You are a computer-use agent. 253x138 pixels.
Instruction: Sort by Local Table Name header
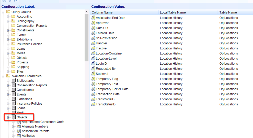(x=188, y=12)
